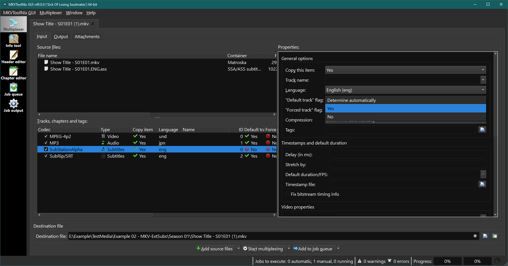The image size is (508, 266).
Task: Toggle the MPEG-4p2 track checkbox
Action: (x=46, y=136)
